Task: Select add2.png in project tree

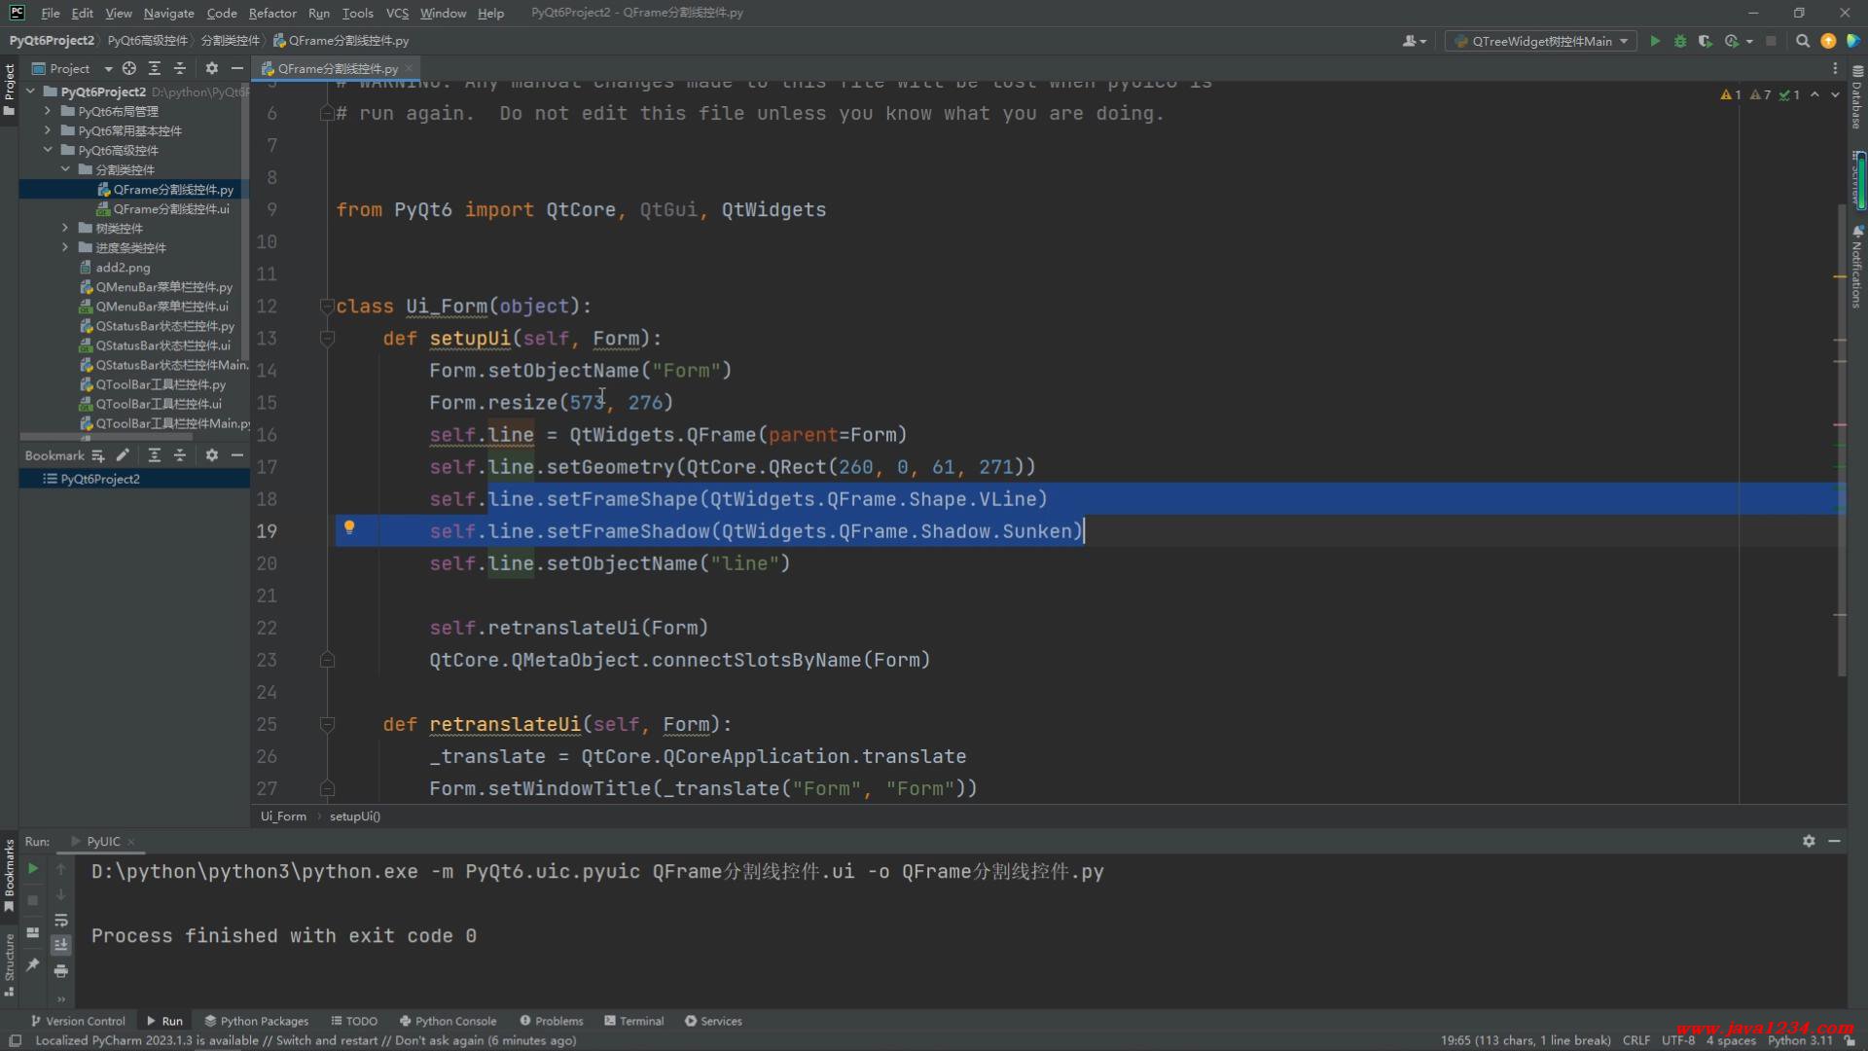Action: pos(115,267)
